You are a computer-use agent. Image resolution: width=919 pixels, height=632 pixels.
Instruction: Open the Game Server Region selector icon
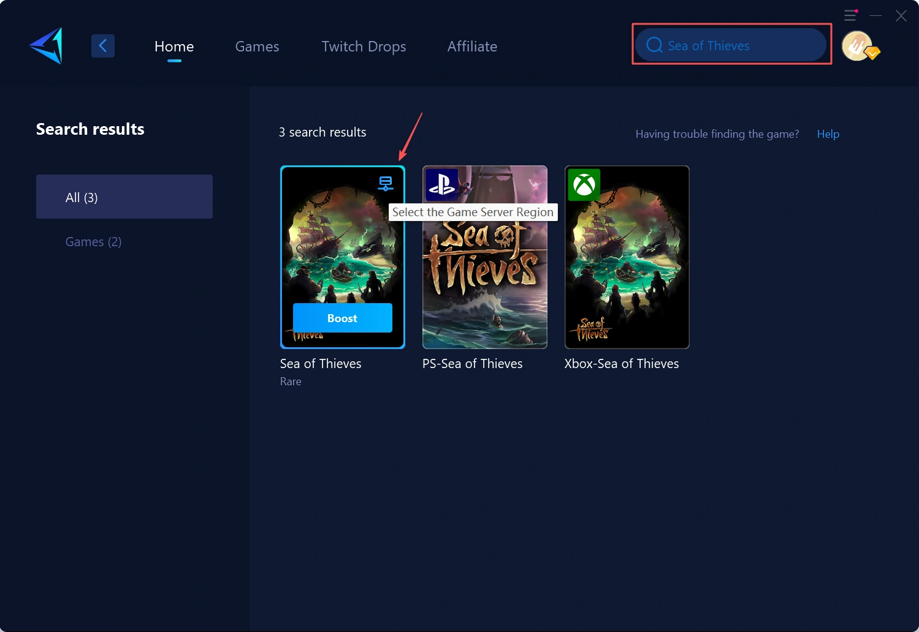click(x=386, y=182)
